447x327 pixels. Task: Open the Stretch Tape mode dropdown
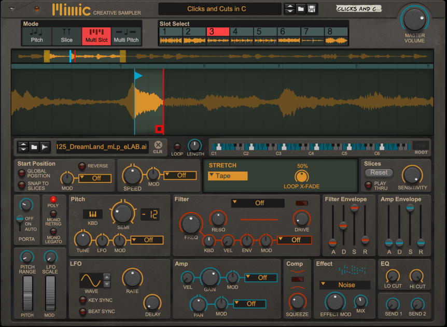click(228, 176)
